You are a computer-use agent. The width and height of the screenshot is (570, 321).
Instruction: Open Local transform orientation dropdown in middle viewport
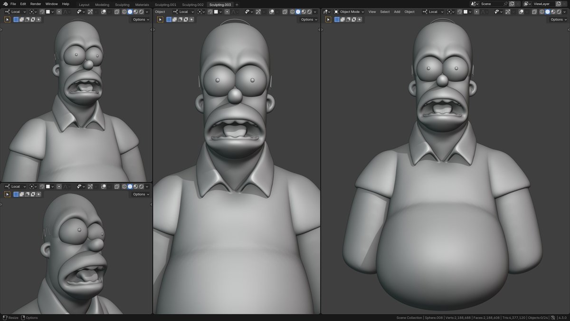[184, 11]
